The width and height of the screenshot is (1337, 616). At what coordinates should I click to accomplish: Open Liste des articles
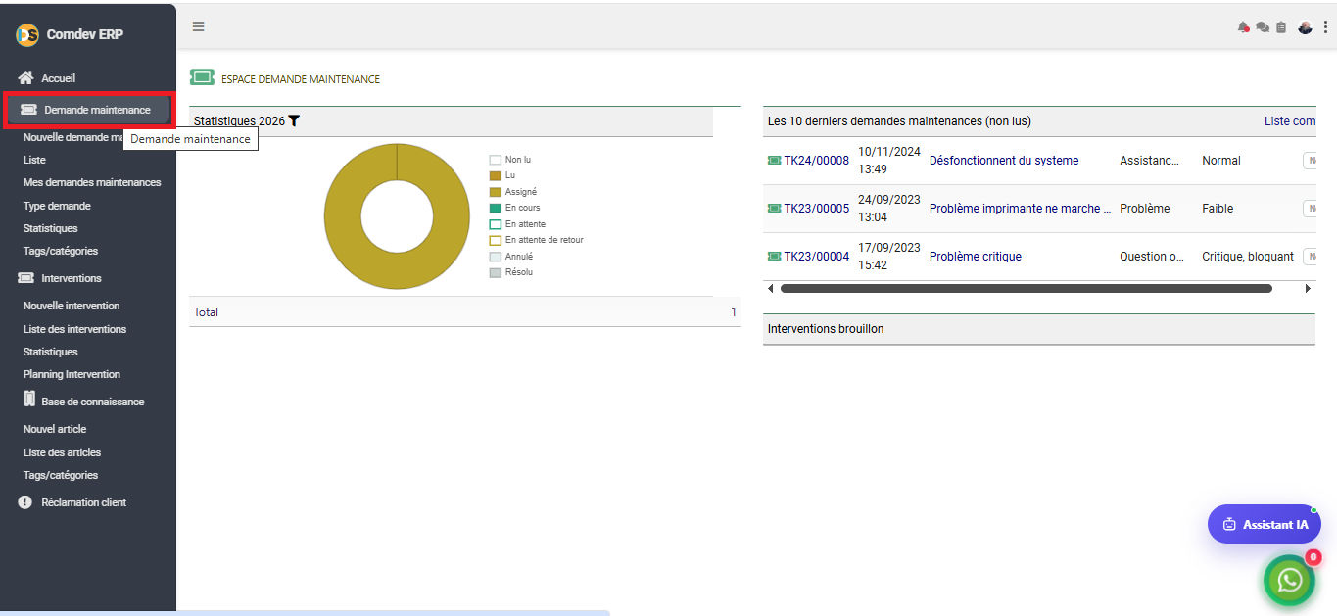62,452
